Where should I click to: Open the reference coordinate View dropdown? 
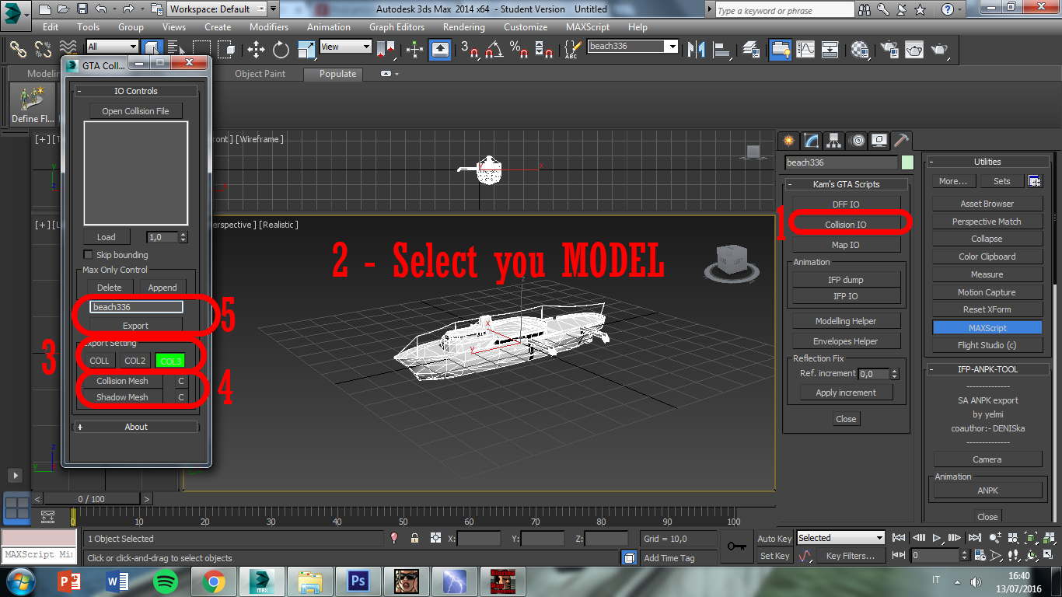pos(345,47)
